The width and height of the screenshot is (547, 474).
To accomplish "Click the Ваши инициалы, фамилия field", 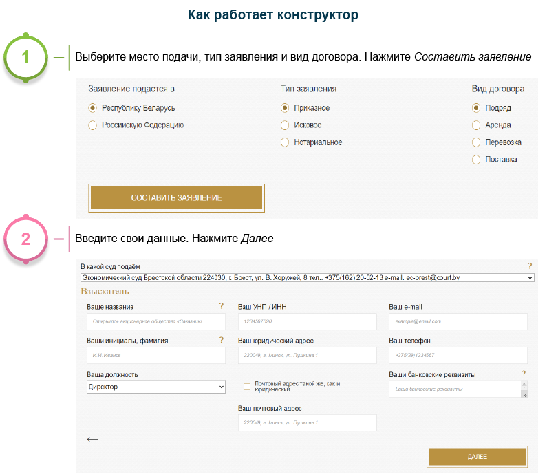I will click(156, 356).
